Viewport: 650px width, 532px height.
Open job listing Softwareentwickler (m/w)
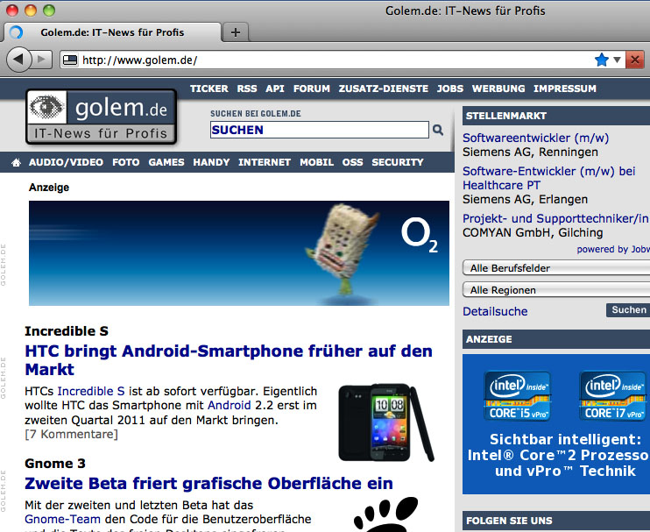[535, 138]
